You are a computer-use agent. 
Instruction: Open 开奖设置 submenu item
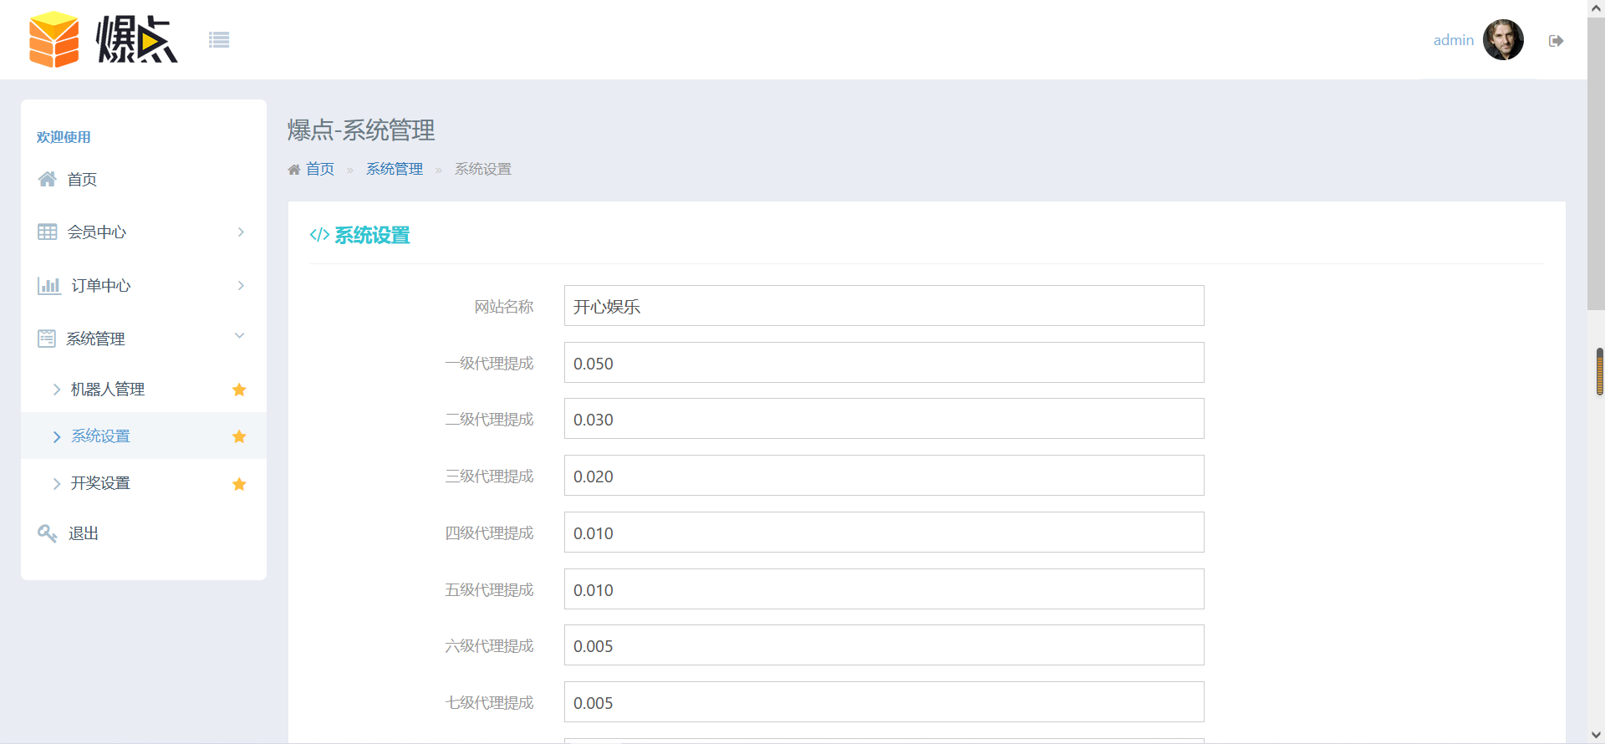(x=100, y=483)
